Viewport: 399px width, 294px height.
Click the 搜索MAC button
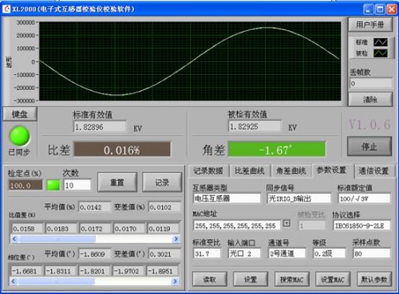click(292, 279)
